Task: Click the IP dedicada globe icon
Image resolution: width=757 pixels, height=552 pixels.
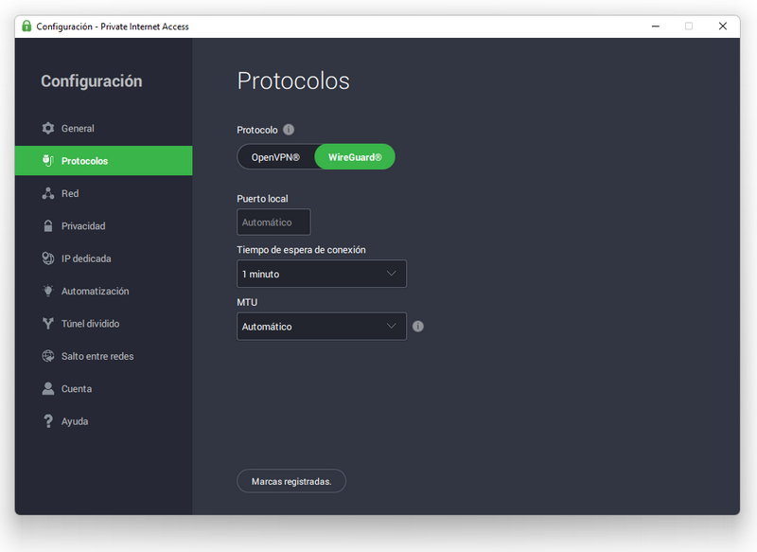Action: [48, 258]
